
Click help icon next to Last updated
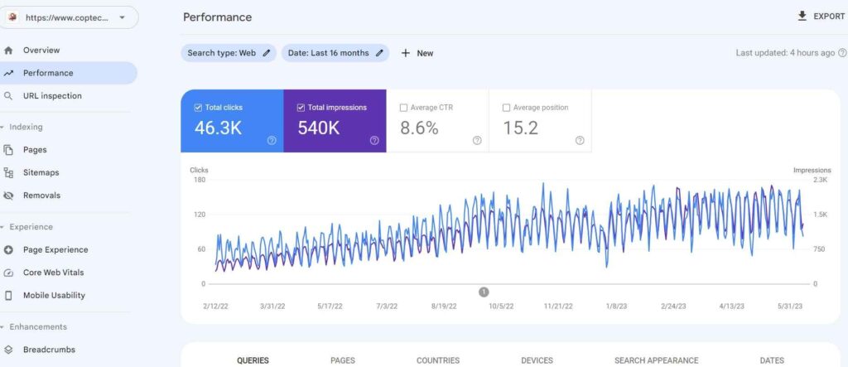coord(842,53)
